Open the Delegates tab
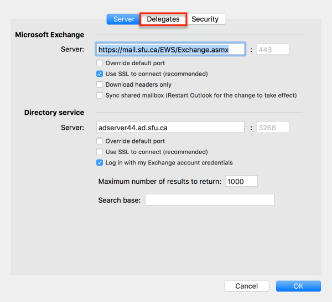 pos(163,19)
